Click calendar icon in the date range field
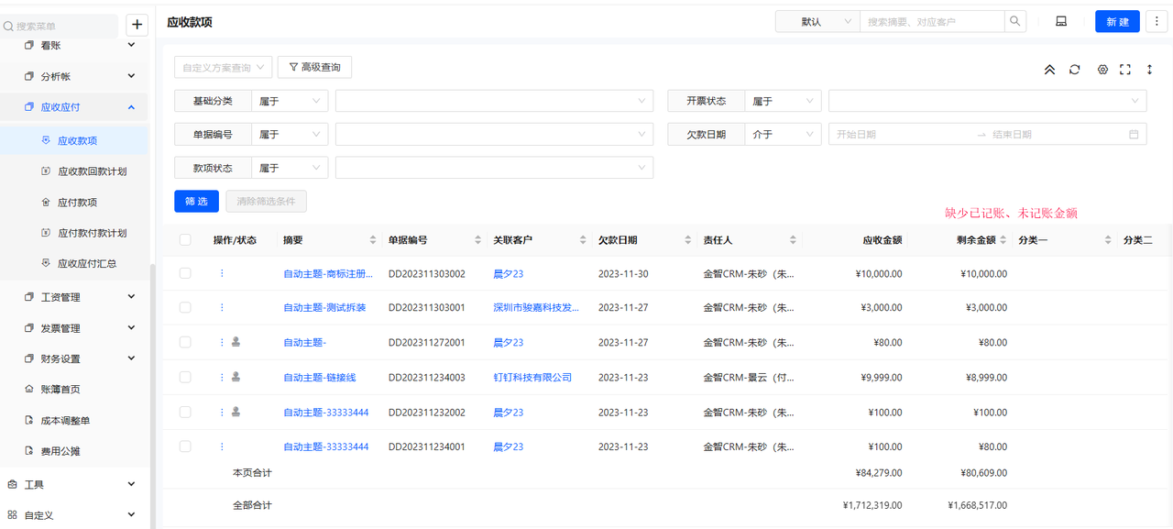The height and width of the screenshot is (529, 1173). click(x=1134, y=134)
